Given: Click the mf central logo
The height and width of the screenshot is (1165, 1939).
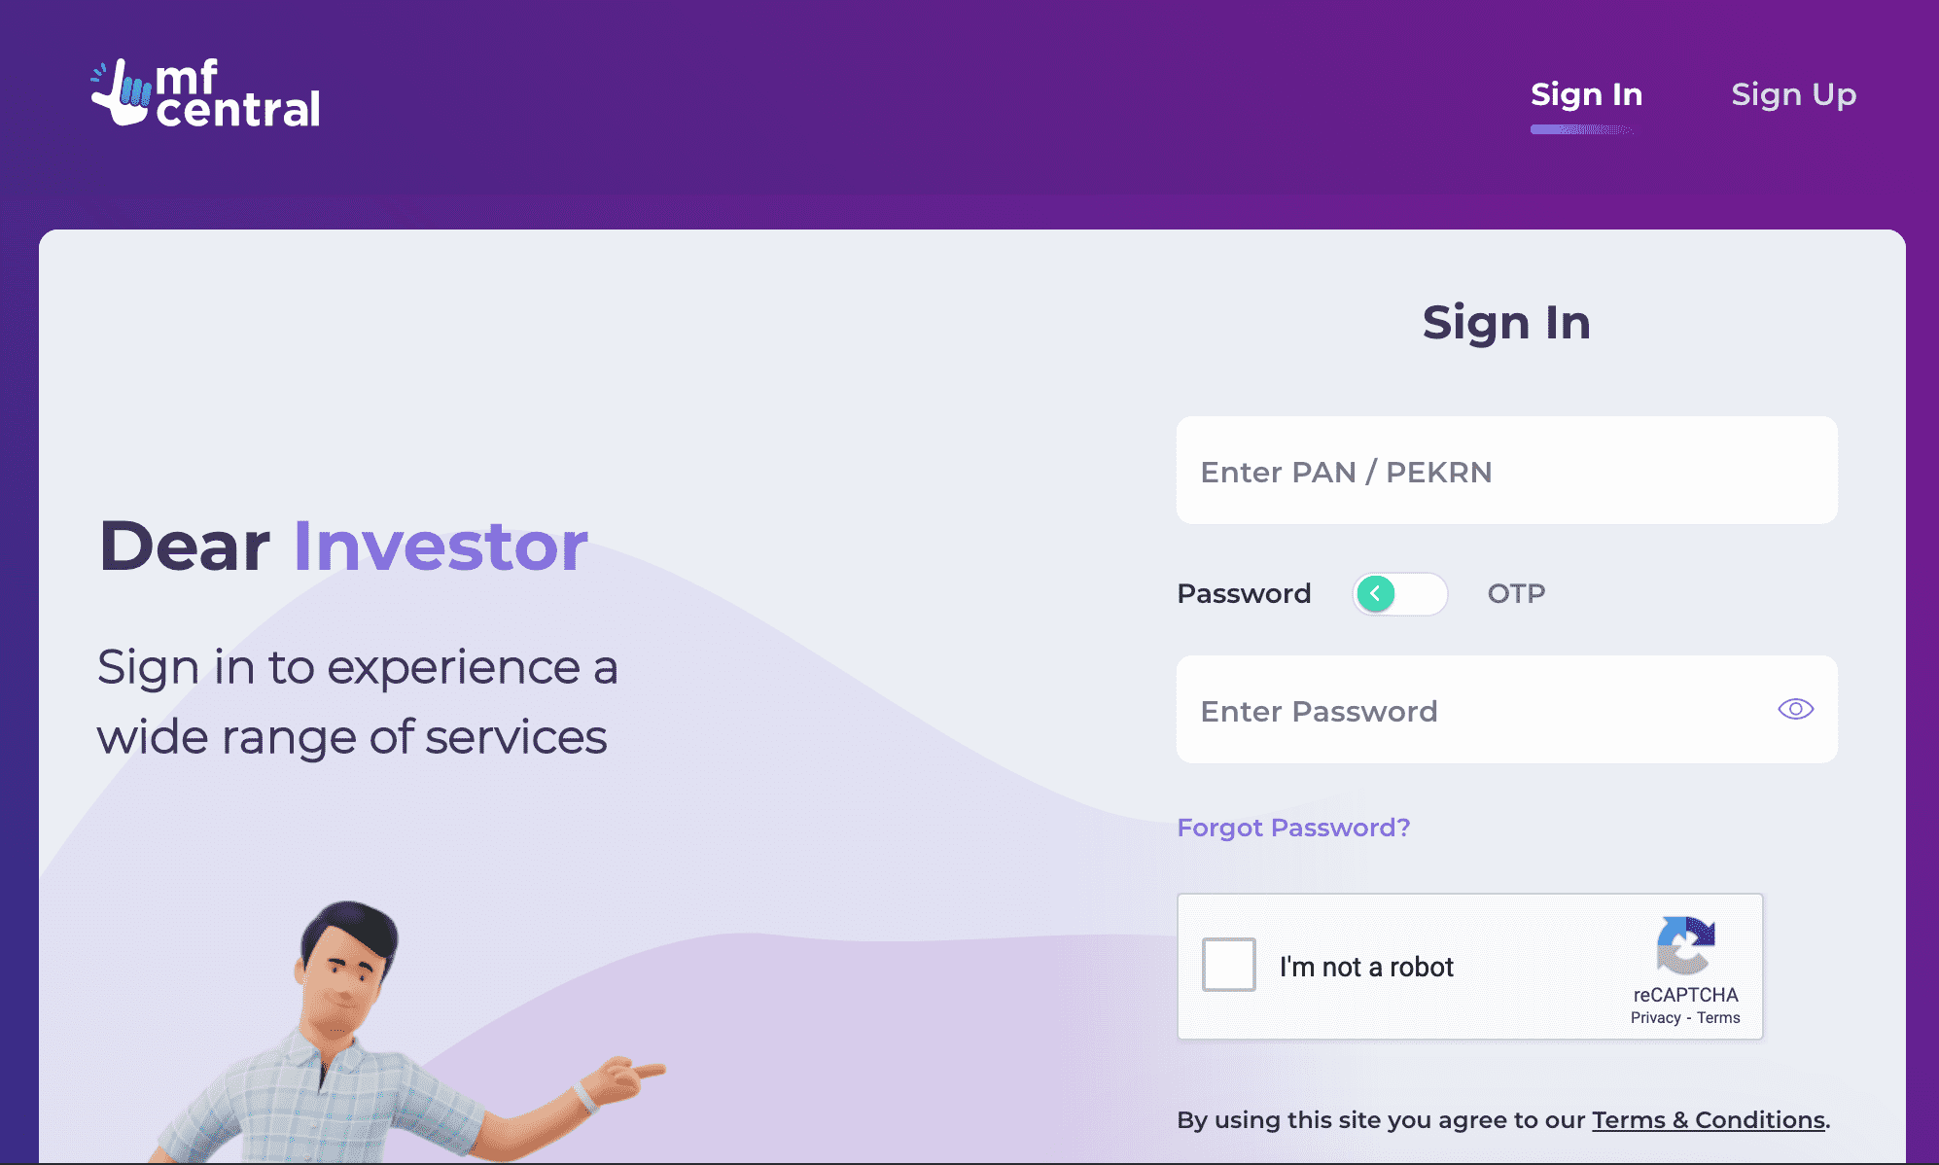Looking at the screenshot, I should pos(205,93).
